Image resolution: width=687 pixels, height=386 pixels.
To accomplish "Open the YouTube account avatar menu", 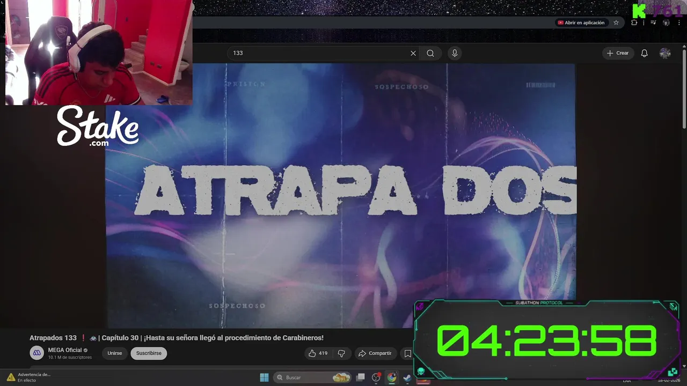I will click(x=665, y=53).
